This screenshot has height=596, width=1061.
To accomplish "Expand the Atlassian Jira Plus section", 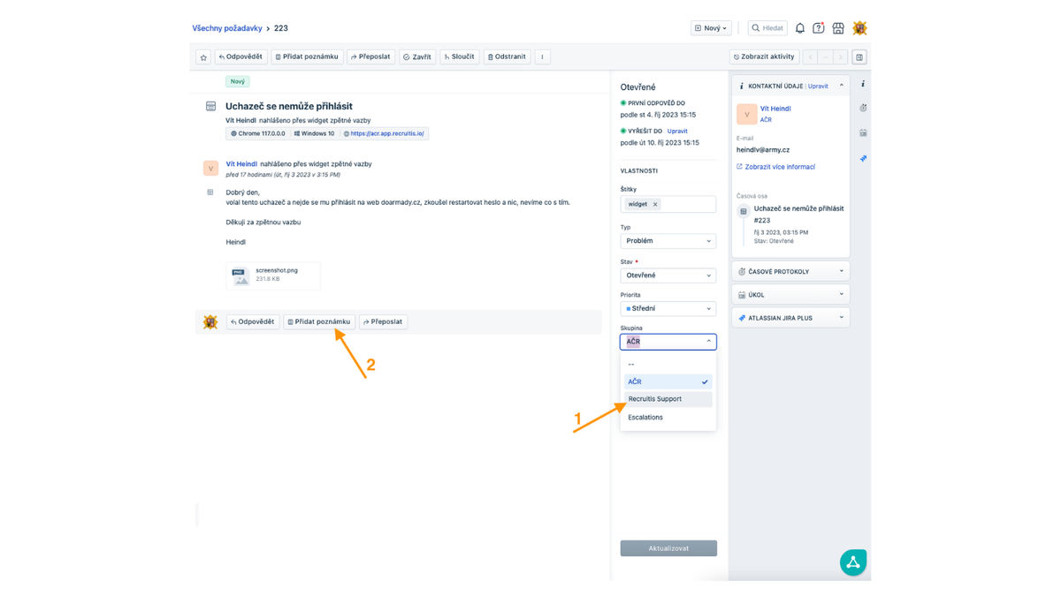I will 790,318.
